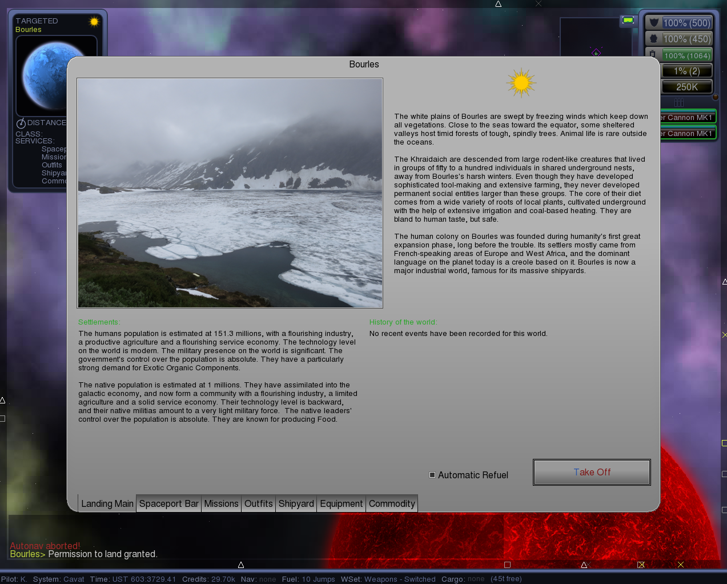Click the radar minimap display
Viewport: 727px width, 584px height.
click(x=596, y=37)
